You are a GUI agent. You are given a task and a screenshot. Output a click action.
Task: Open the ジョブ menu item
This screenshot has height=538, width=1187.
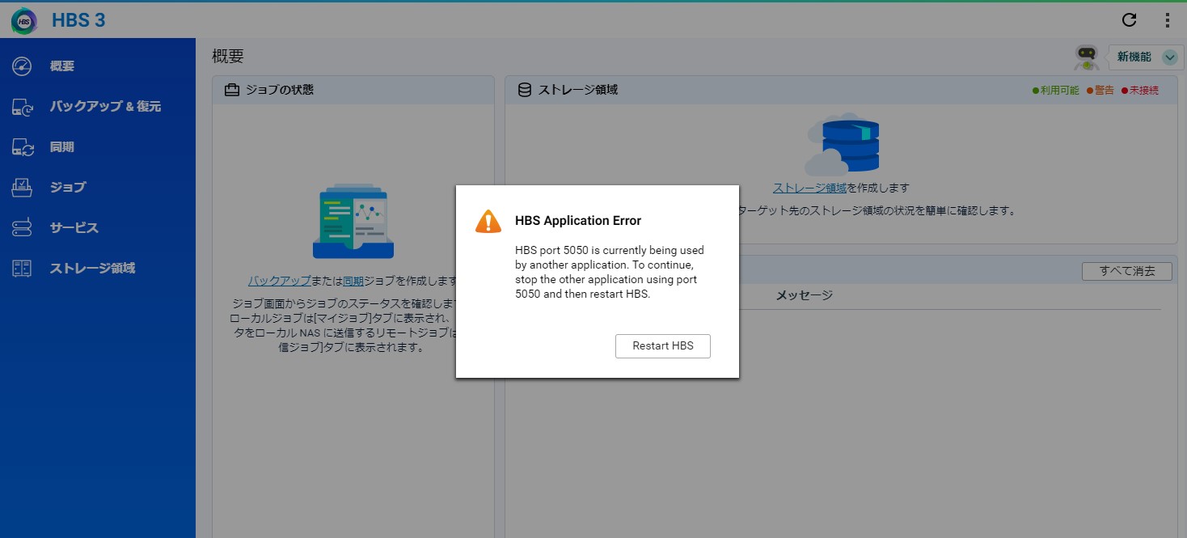98,187
